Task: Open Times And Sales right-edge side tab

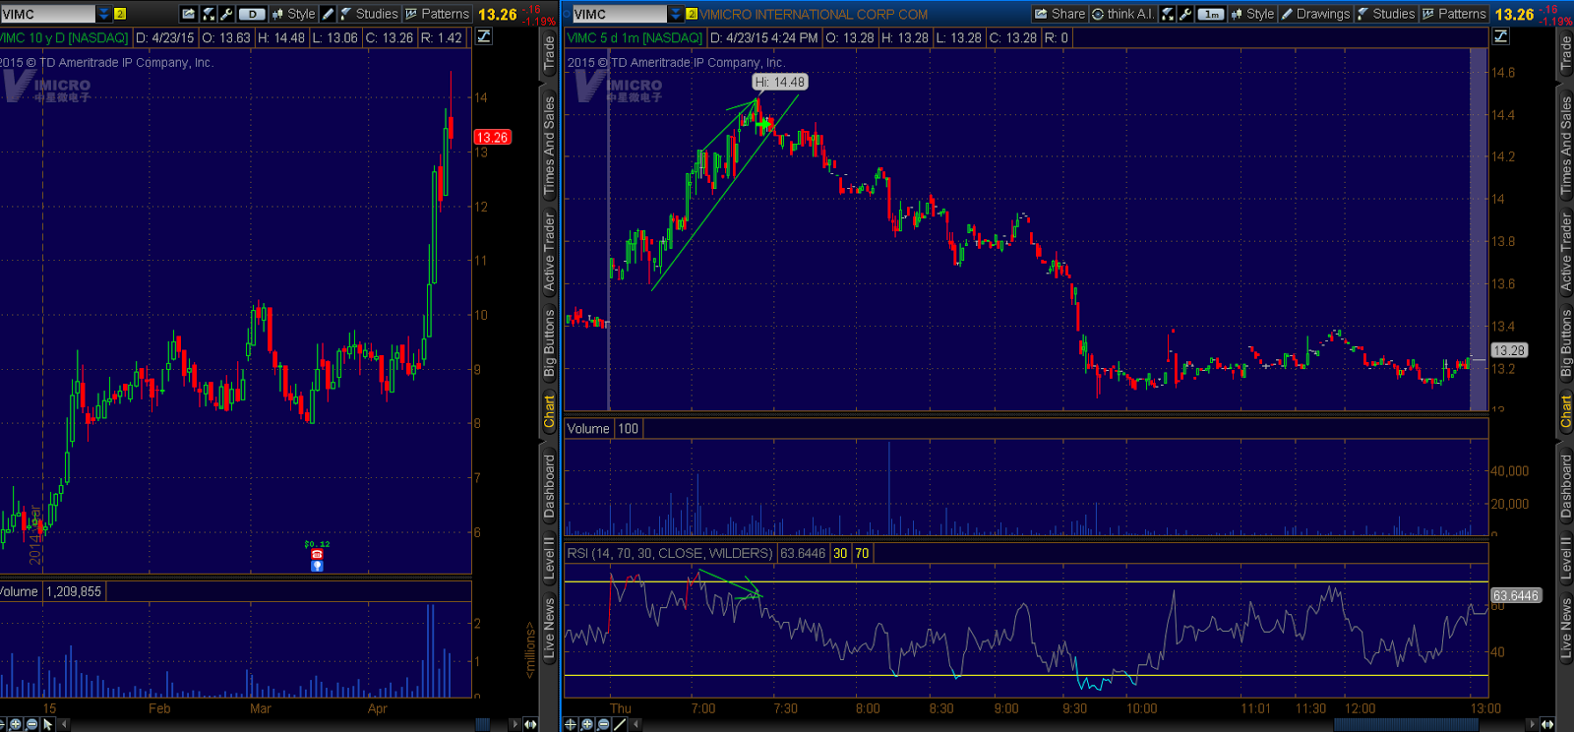Action: pos(1565,144)
